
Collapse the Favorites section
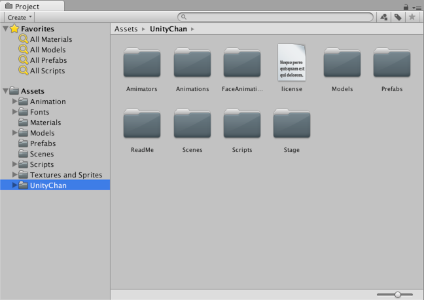[5, 28]
